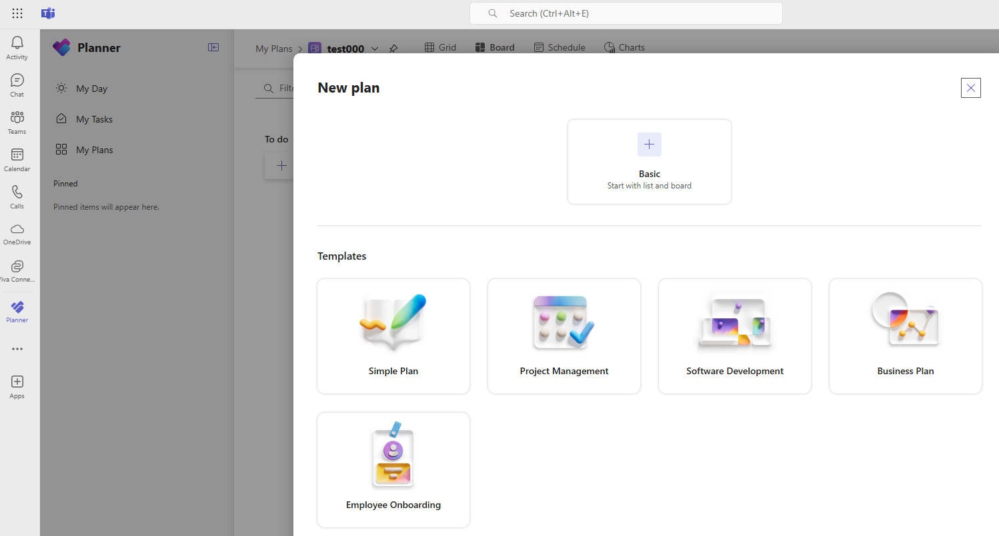Open Calls in the left rail
This screenshot has width=999, height=536.
coord(17,197)
